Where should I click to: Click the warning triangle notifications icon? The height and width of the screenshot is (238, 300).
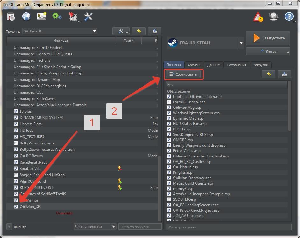point(258,17)
